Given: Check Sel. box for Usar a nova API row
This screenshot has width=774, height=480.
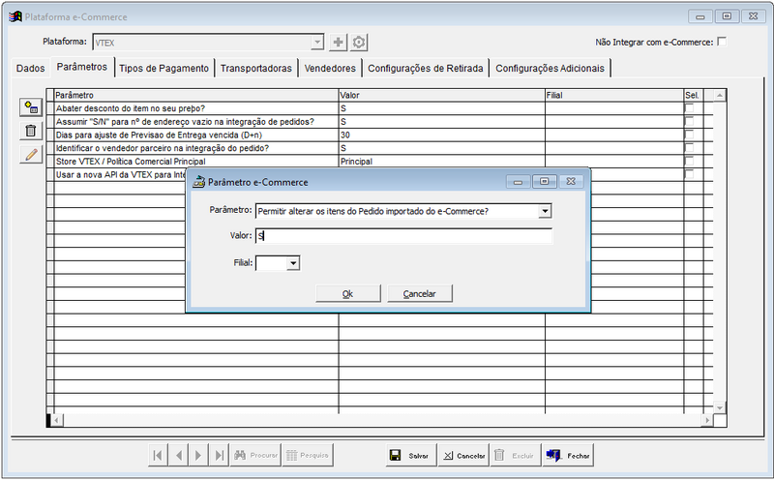Looking at the screenshot, I should (x=689, y=174).
